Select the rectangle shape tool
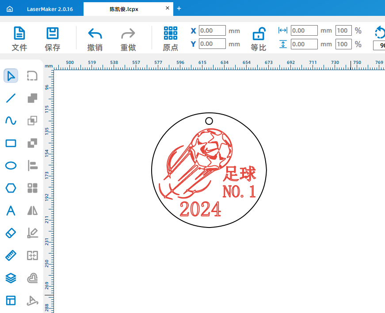This screenshot has height=313, width=385. point(11,143)
